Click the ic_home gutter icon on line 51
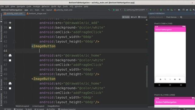 [10, 83]
